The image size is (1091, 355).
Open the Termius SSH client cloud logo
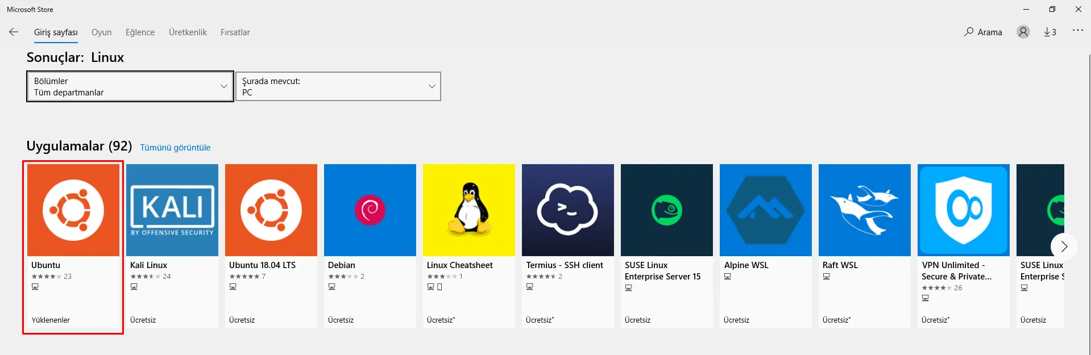(568, 210)
